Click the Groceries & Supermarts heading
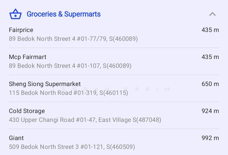This screenshot has width=228, height=155. [64, 14]
